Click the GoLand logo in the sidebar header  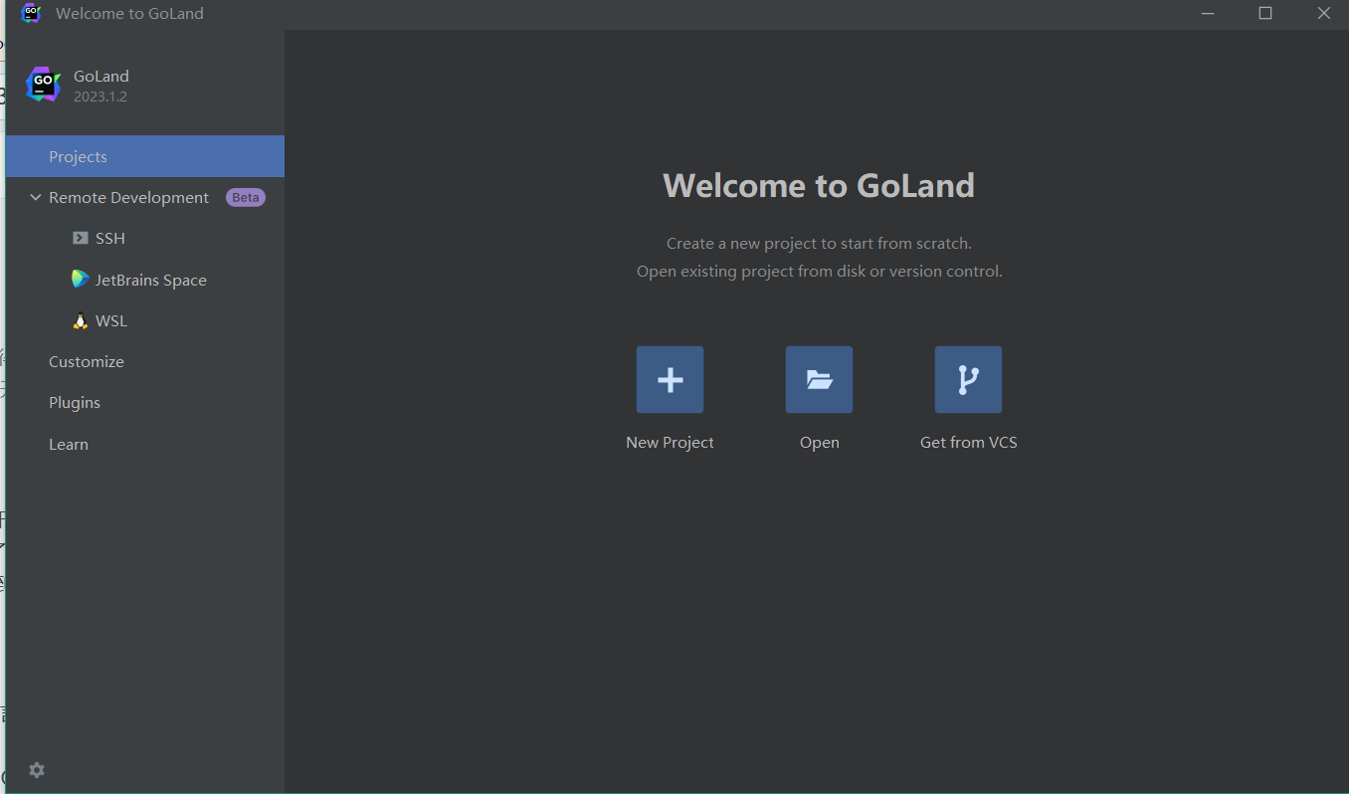[x=43, y=85]
